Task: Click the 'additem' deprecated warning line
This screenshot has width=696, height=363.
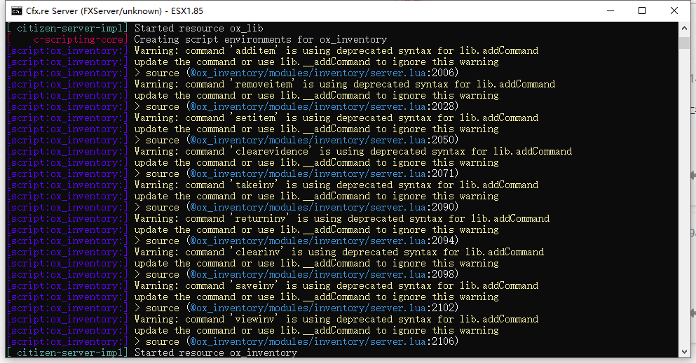Action: [x=336, y=51]
